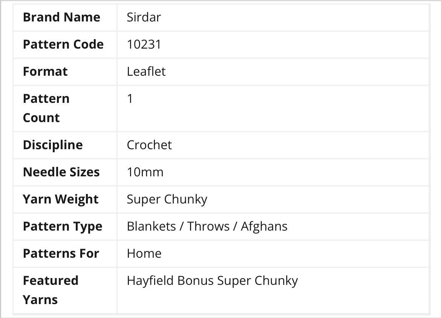
Task: Click the Pattern Type label
Action: pyautogui.click(x=63, y=226)
